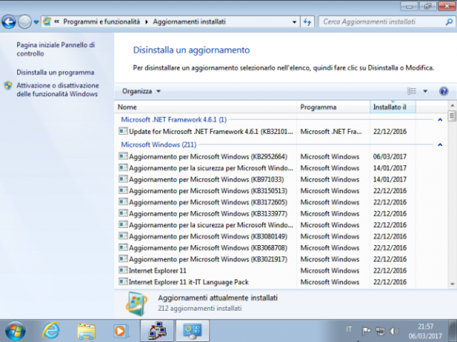Collapse the Microsoft Windows (211) group
Image resolution: width=457 pixels, height=342 pixels.
440,145
